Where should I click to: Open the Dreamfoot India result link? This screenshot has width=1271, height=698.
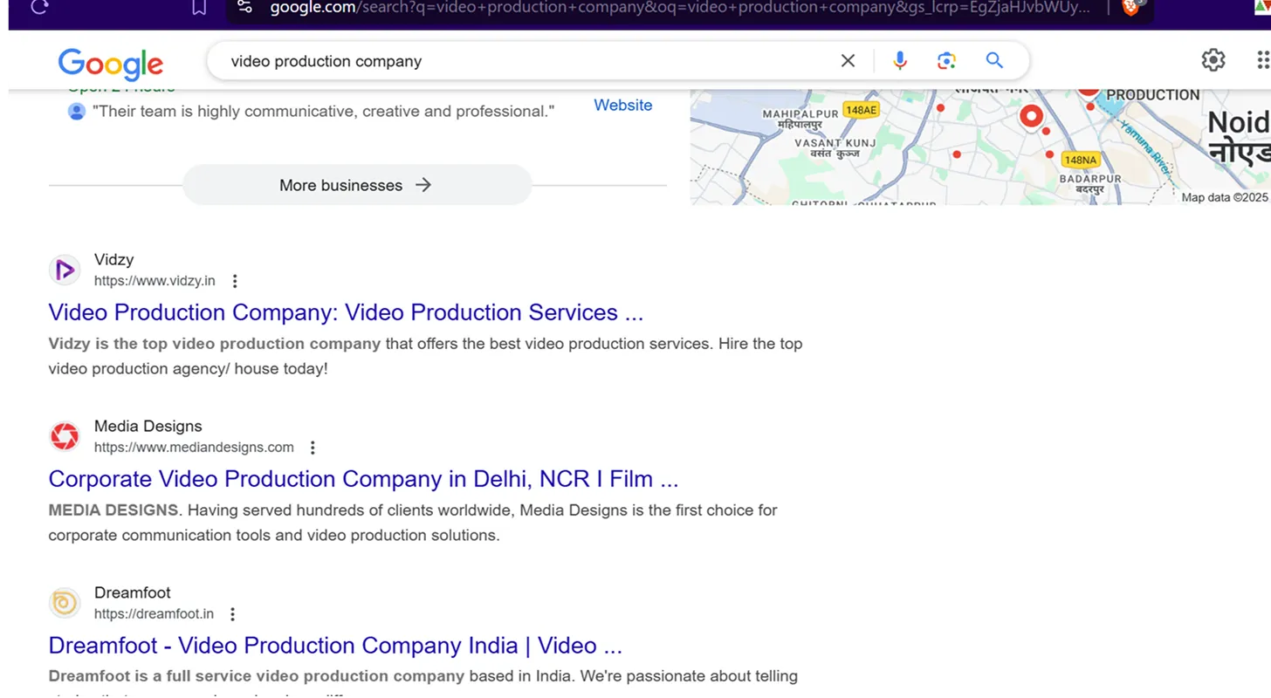pos(335,645)
